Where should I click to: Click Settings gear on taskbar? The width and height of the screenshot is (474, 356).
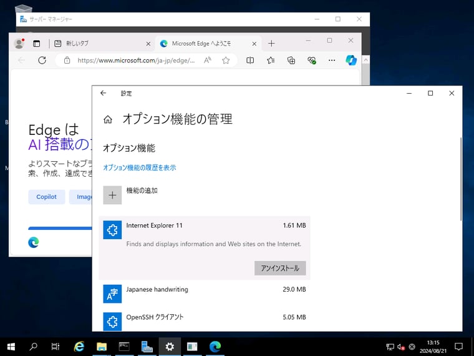170,347
